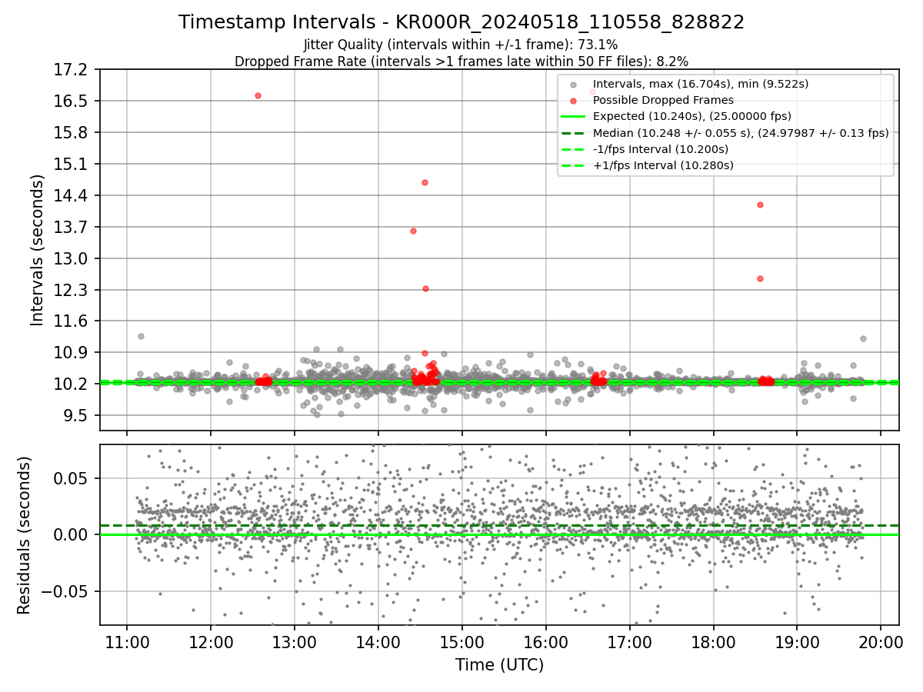Click the 'Intervals, max (16.704s), min (9.522s)' legend entry
Image resolution: width=923 pixels, height=692 pixels.
click(x=701, y=83)
